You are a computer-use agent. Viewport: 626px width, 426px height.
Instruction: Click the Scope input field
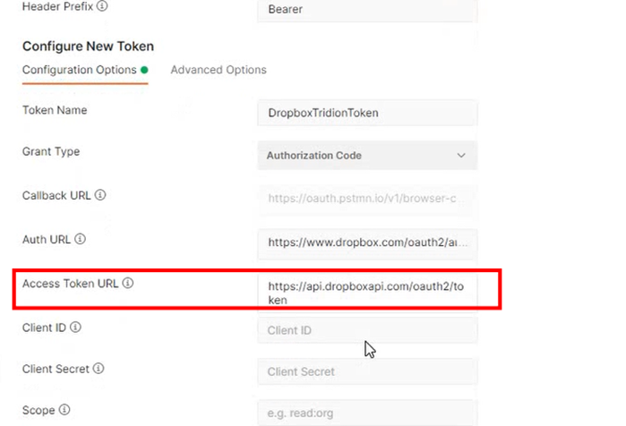(x=367, y=413)
